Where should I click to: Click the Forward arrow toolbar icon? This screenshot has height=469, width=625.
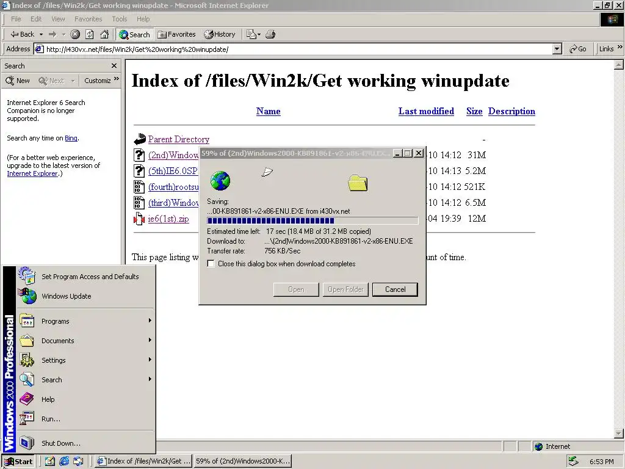tap(52, 34)
